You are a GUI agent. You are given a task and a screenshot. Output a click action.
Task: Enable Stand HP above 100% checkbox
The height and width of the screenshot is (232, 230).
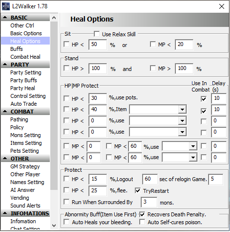click(66, 68)
